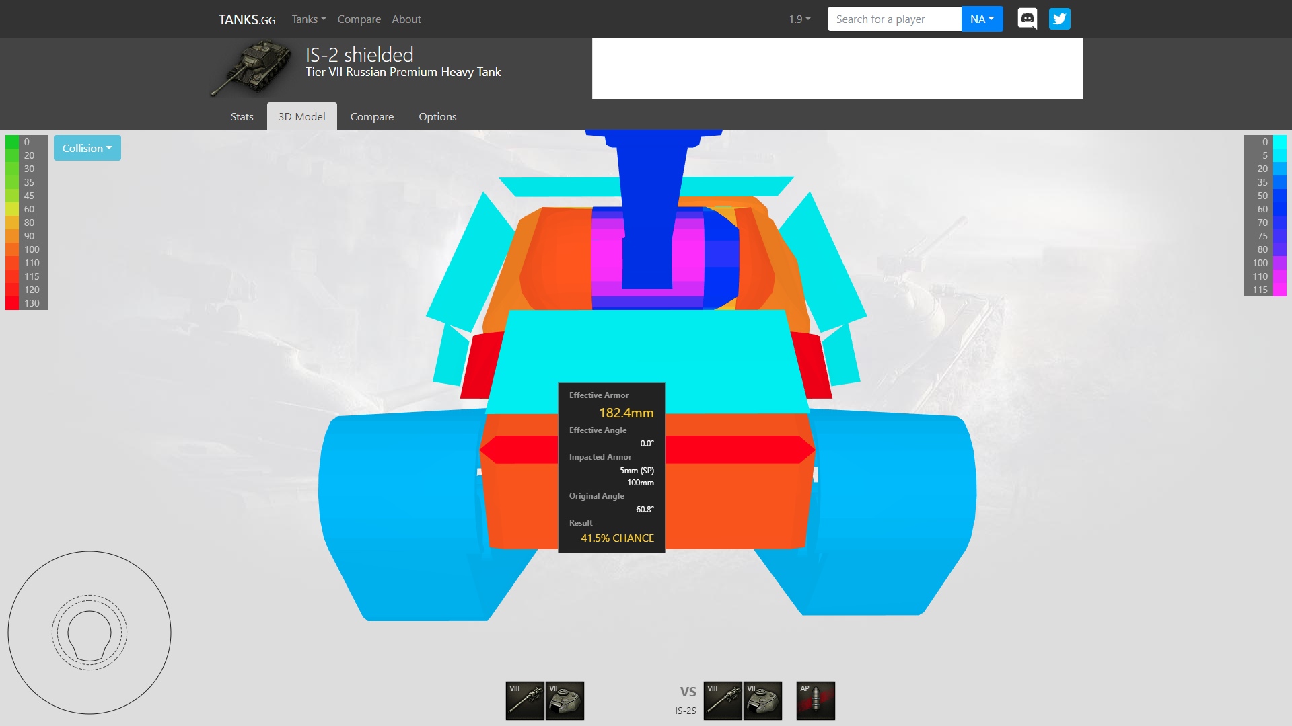Click the 100 swatch in left armor legend
Screen dimensions: 1292x726
pyautogui.click(x=12, y=249)
